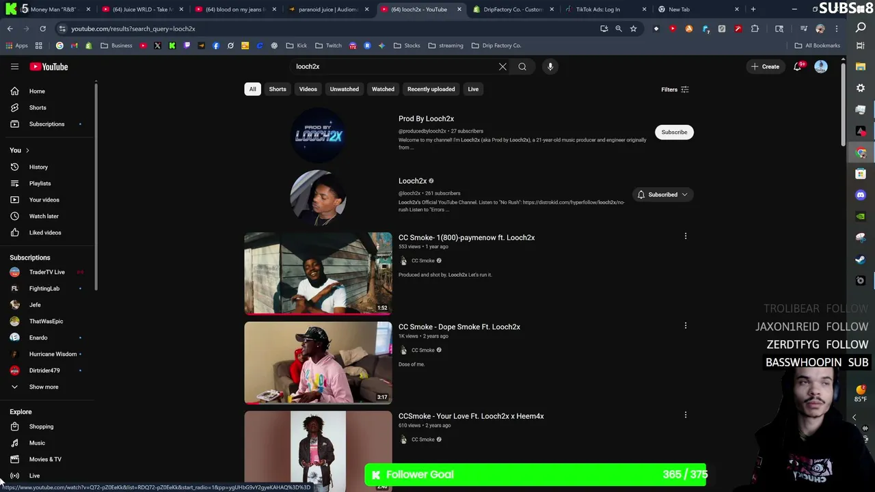Click the browser back arrow
This screenshot has height=492, width=875.
(x=10, y=29)
